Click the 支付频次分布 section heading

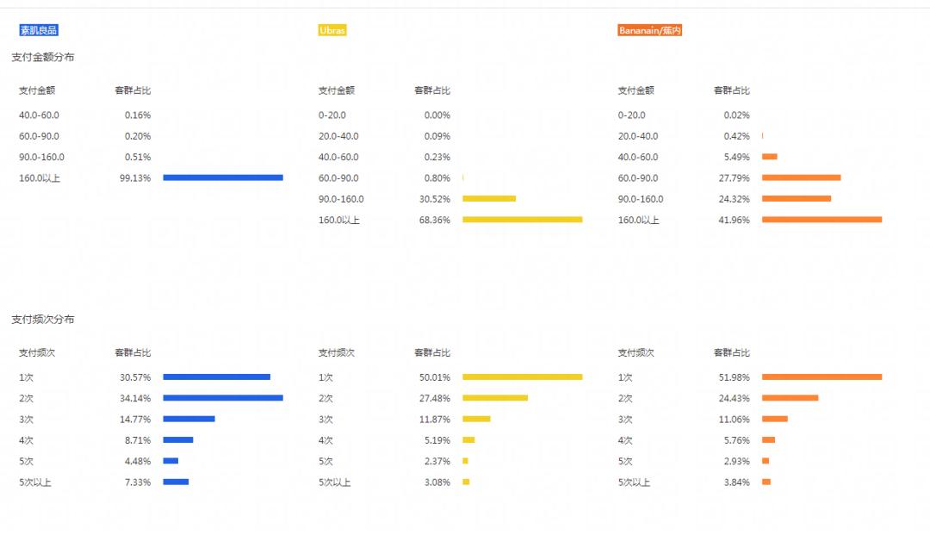[42, 320]
